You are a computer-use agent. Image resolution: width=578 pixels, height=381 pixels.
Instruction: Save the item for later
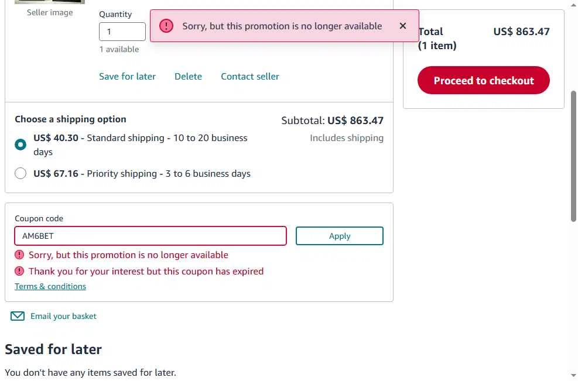(127, 76)
